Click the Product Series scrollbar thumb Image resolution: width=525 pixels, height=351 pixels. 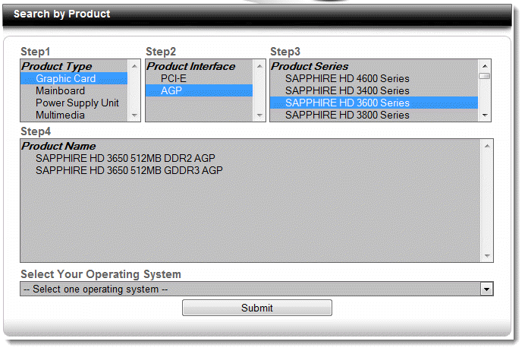pos(485,76)
